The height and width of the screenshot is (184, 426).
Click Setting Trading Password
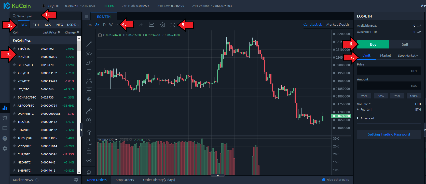[x=389, y=134]
